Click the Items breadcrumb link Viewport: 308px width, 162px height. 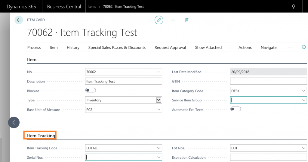pyautogui.click(x=92, y=7)
